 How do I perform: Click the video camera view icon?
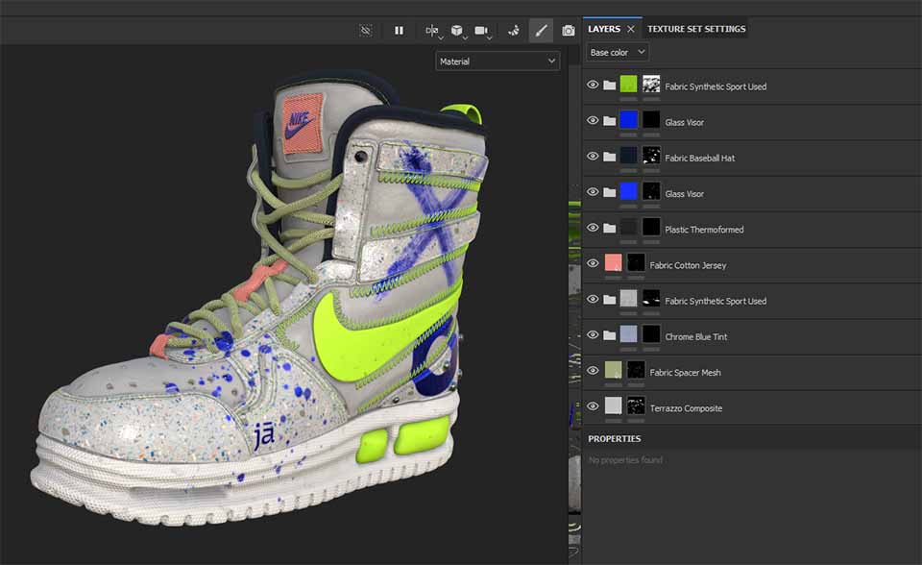481,31
